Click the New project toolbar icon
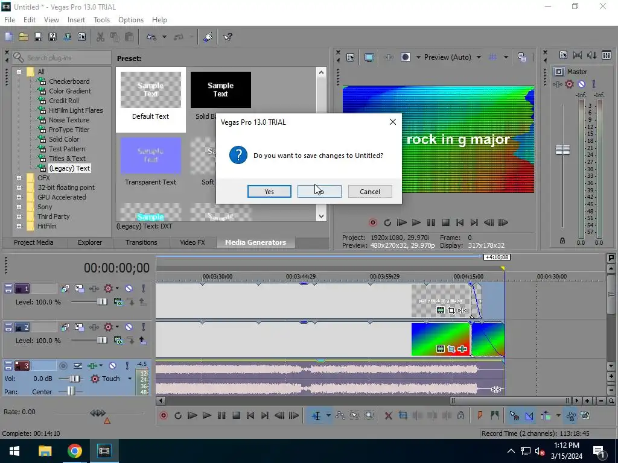The height and width of the screenshot is (463, 618). 8,37
